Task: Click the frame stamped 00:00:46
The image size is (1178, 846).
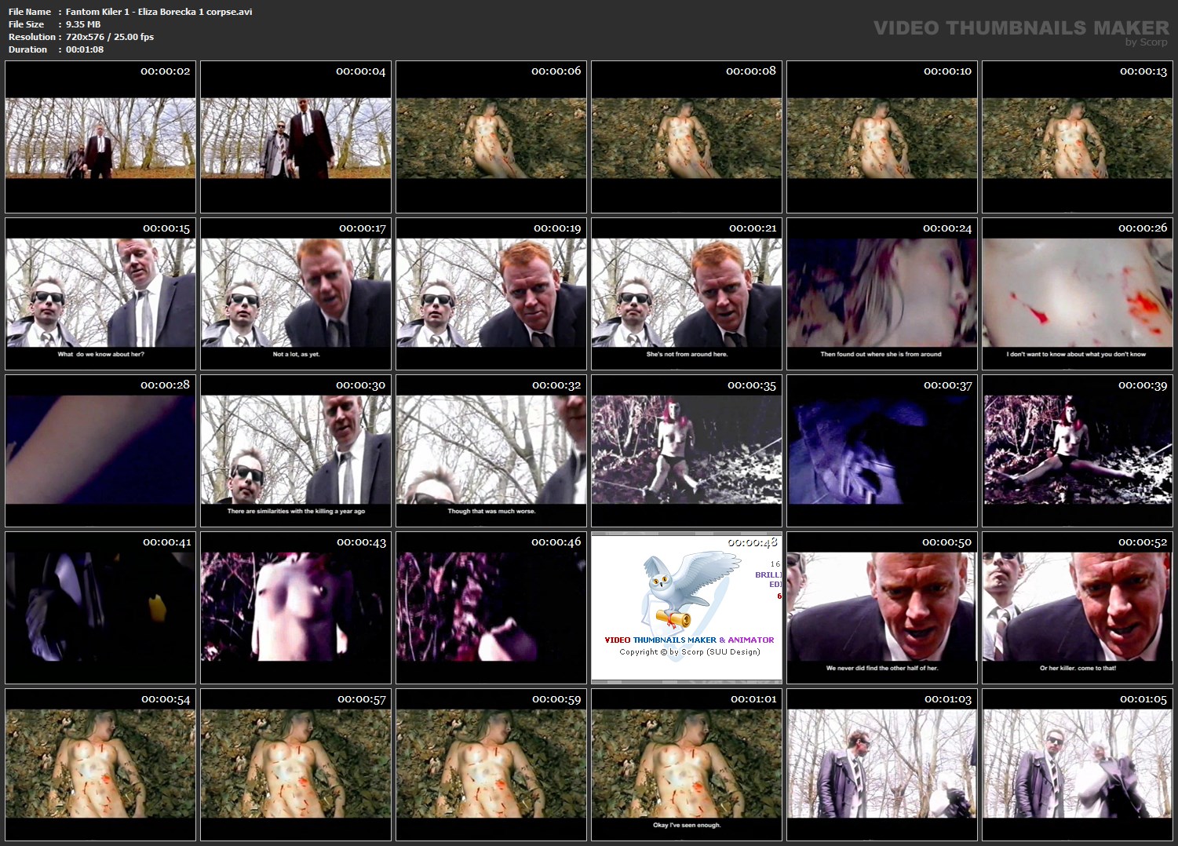Action: point(491,608)
